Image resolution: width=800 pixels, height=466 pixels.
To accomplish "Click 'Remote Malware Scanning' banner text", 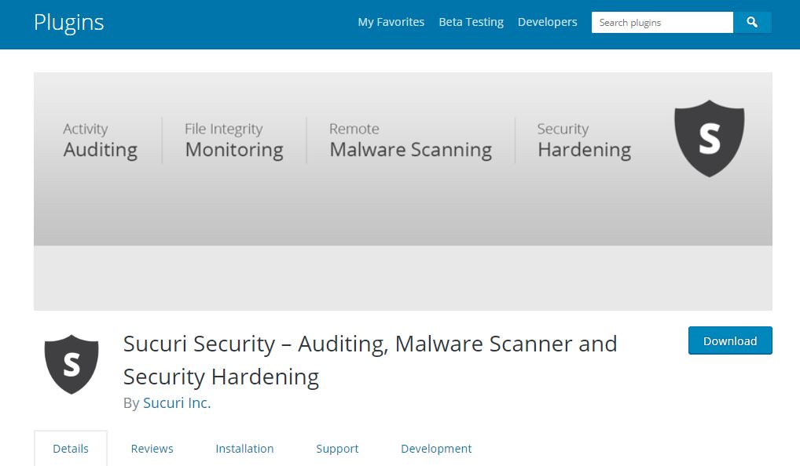I will click(411, 141).
